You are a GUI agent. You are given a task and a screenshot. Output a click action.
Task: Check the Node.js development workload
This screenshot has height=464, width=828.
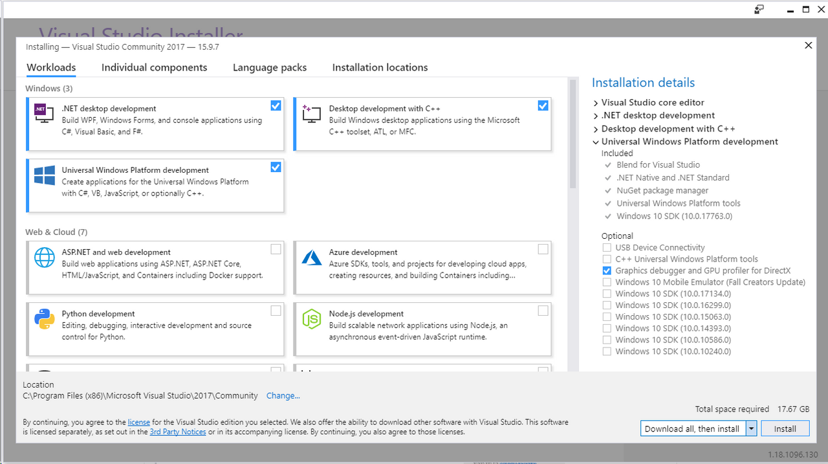(543, 311)
